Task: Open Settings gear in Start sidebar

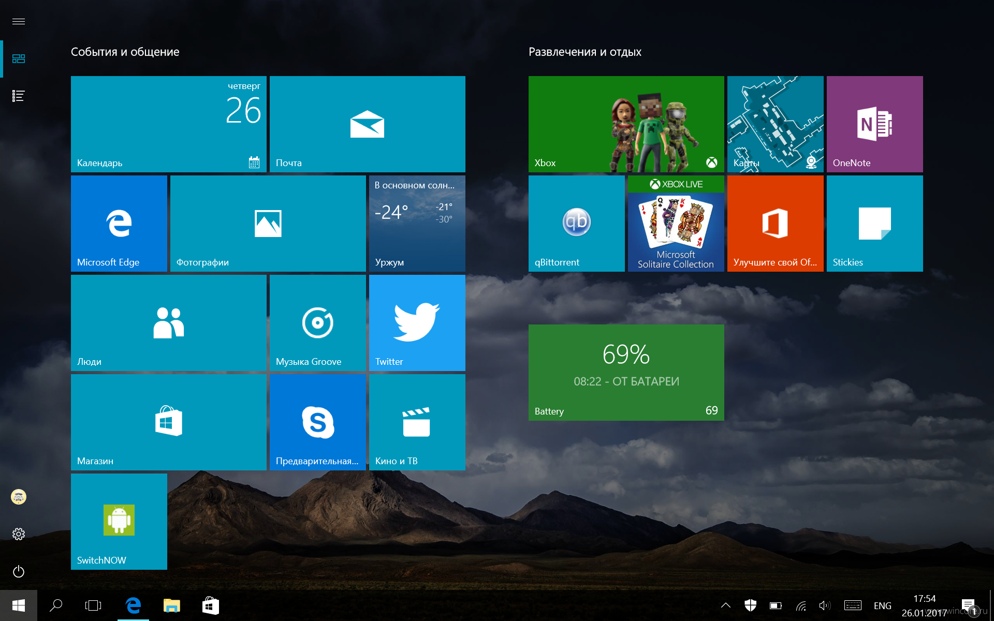Action: pos(19,534)
